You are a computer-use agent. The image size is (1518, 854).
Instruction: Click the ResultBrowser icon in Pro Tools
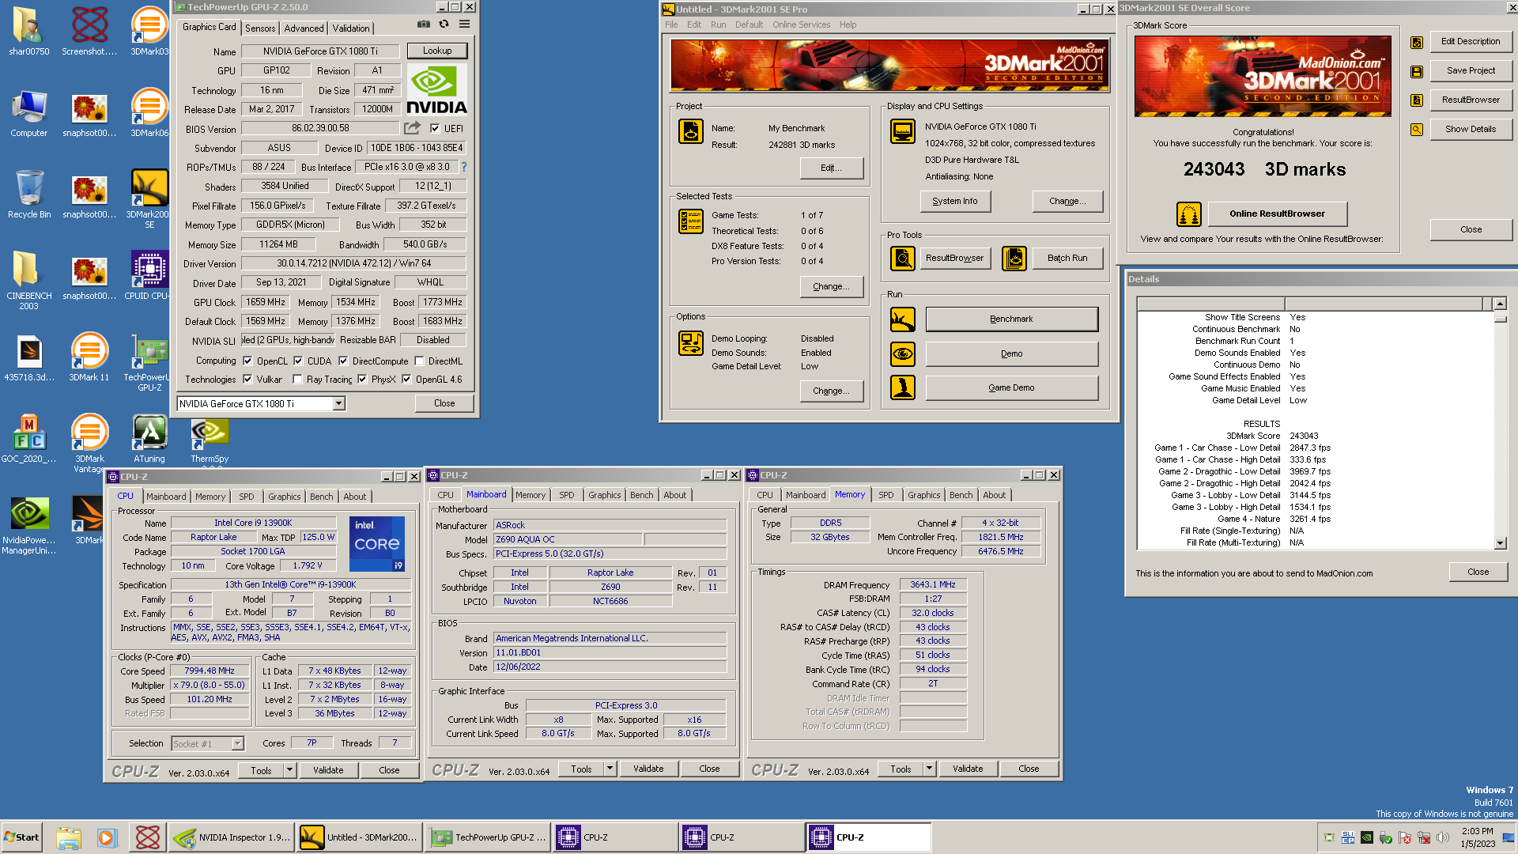point(903,258)
